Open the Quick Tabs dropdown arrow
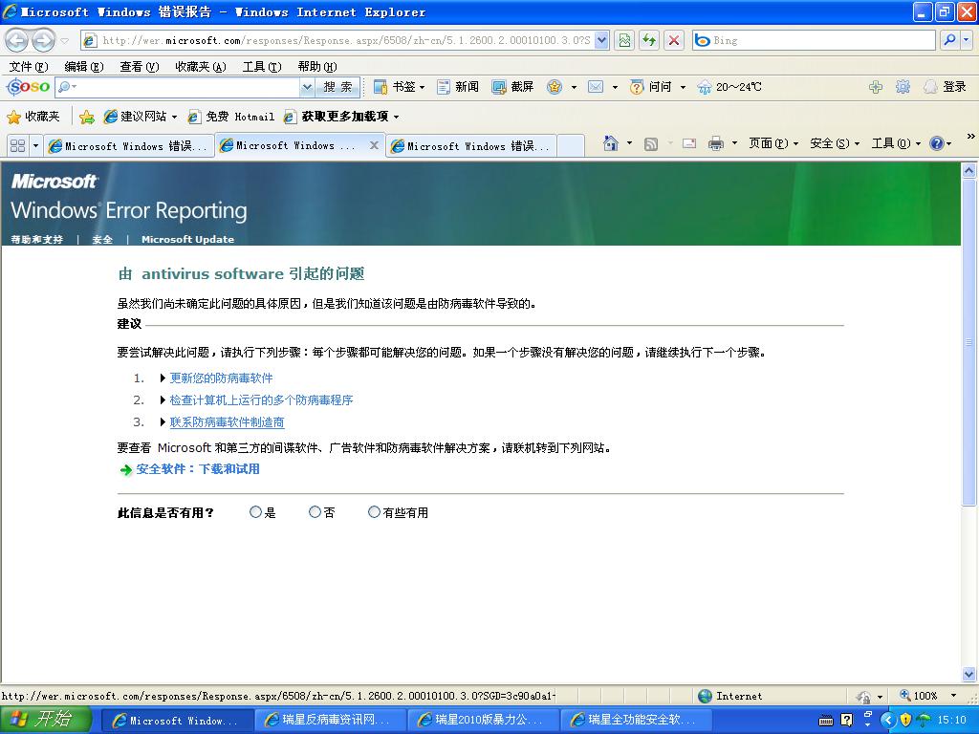 (x=35, y=145)
